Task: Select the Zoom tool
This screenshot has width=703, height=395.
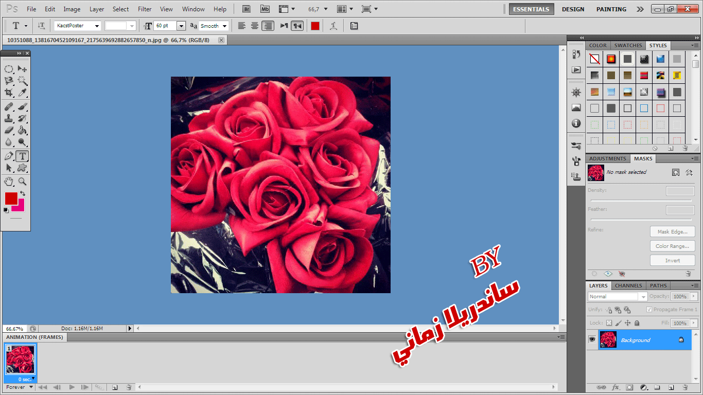Action: pos(22,182)
